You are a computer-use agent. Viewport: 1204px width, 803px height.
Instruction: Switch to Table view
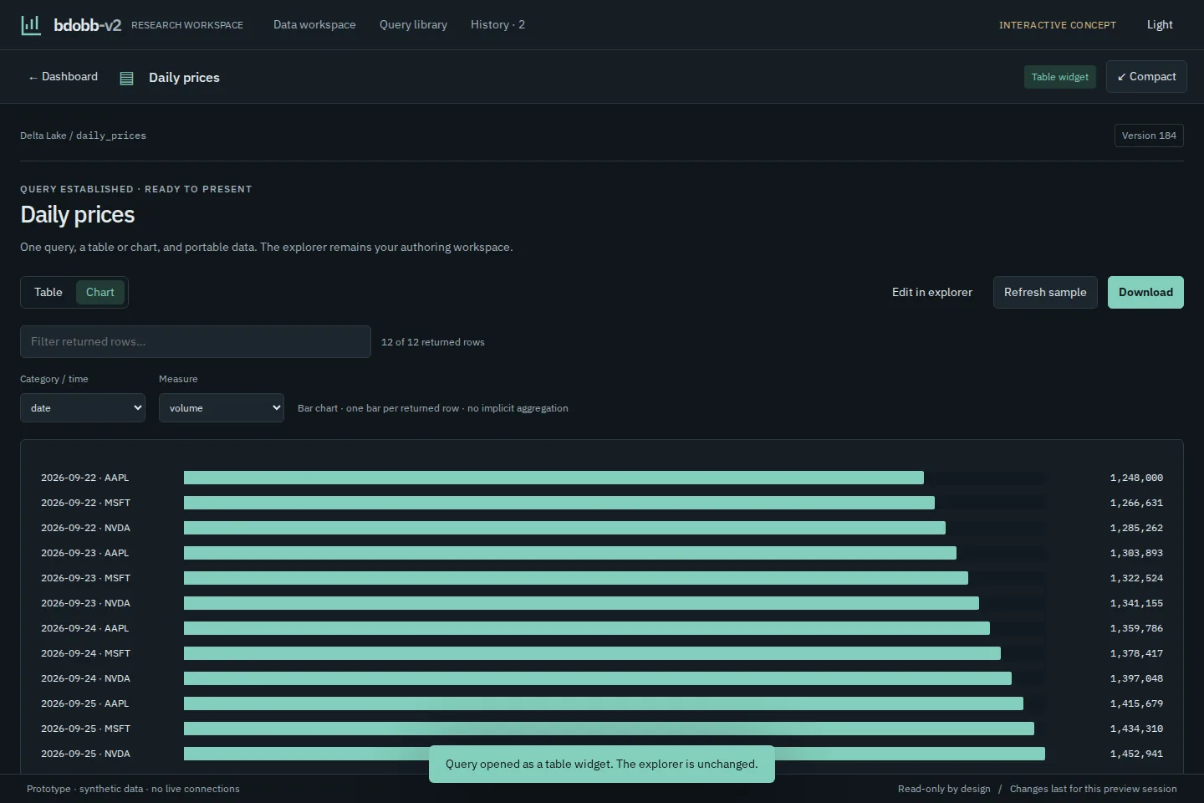click(x=48, y=292)
